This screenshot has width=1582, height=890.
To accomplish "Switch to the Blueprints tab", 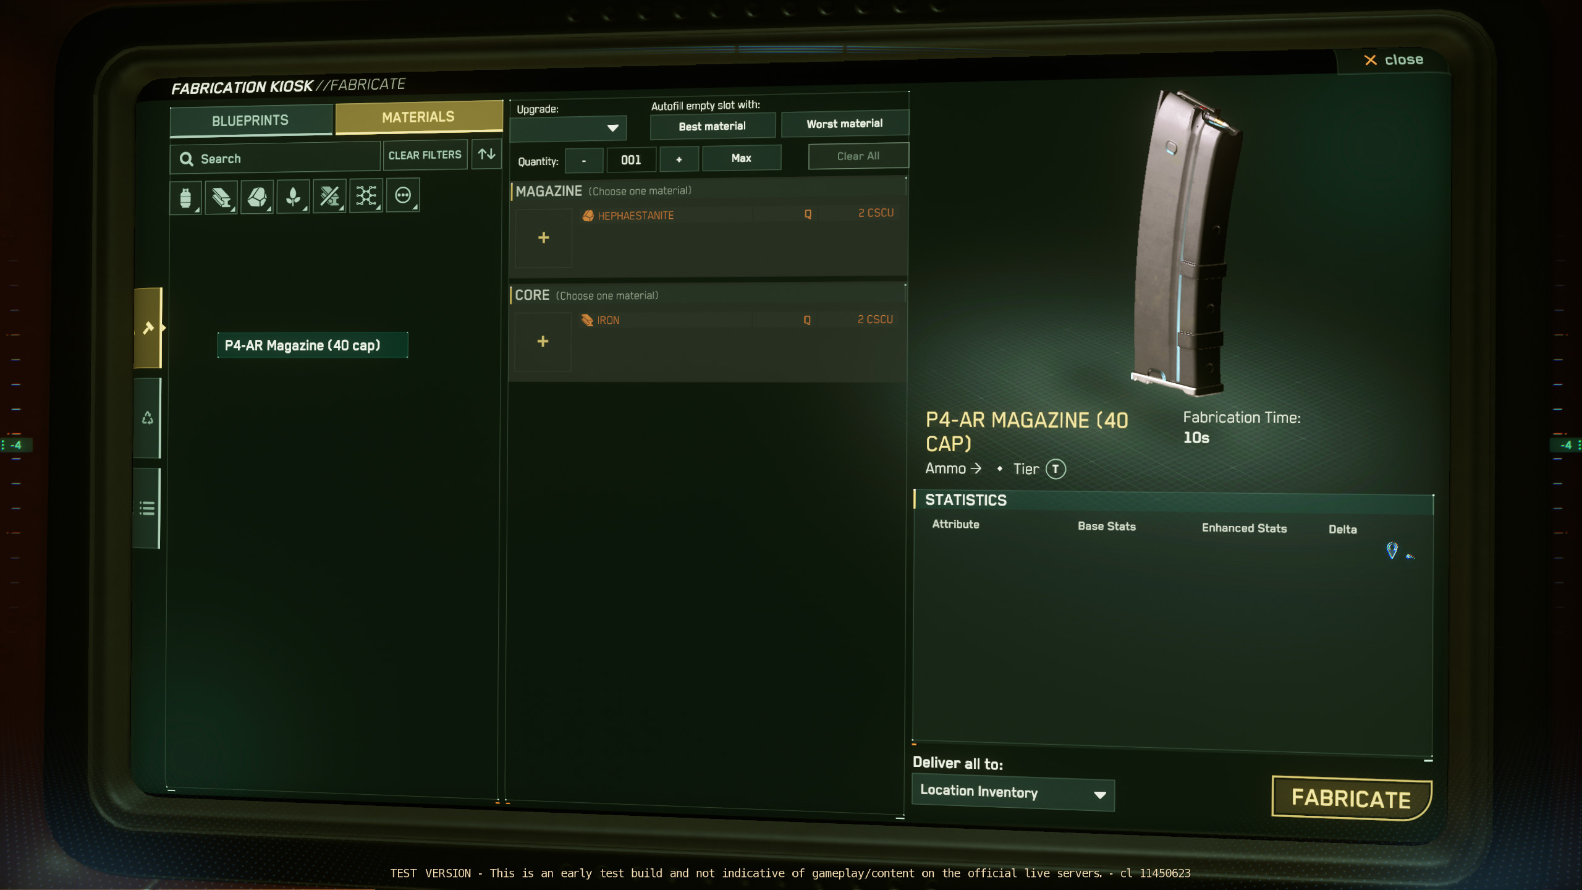I will pyautogui.click(x=250, y=121).
